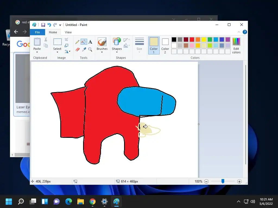Screen dimensions: 278x208
Task: Collapse the ribbon with the chevron
Action: (x=239, y=32)
